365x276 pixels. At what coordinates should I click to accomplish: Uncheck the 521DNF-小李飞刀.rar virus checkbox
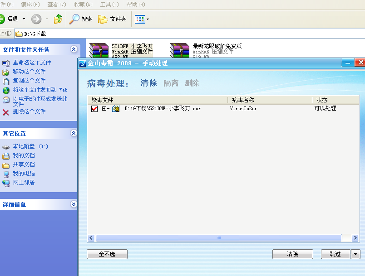coord(94,108)
